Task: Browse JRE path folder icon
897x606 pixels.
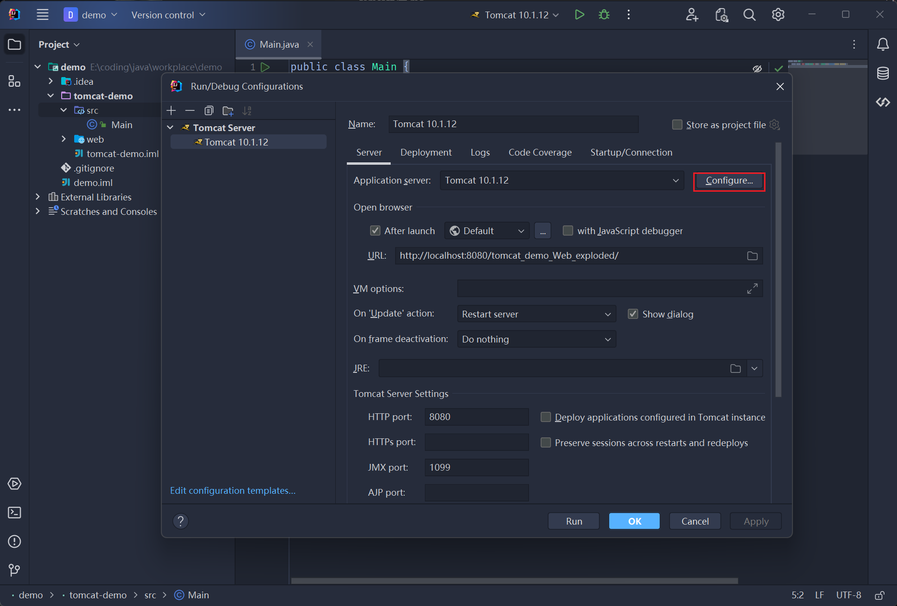Action: [x=736, y=369]
